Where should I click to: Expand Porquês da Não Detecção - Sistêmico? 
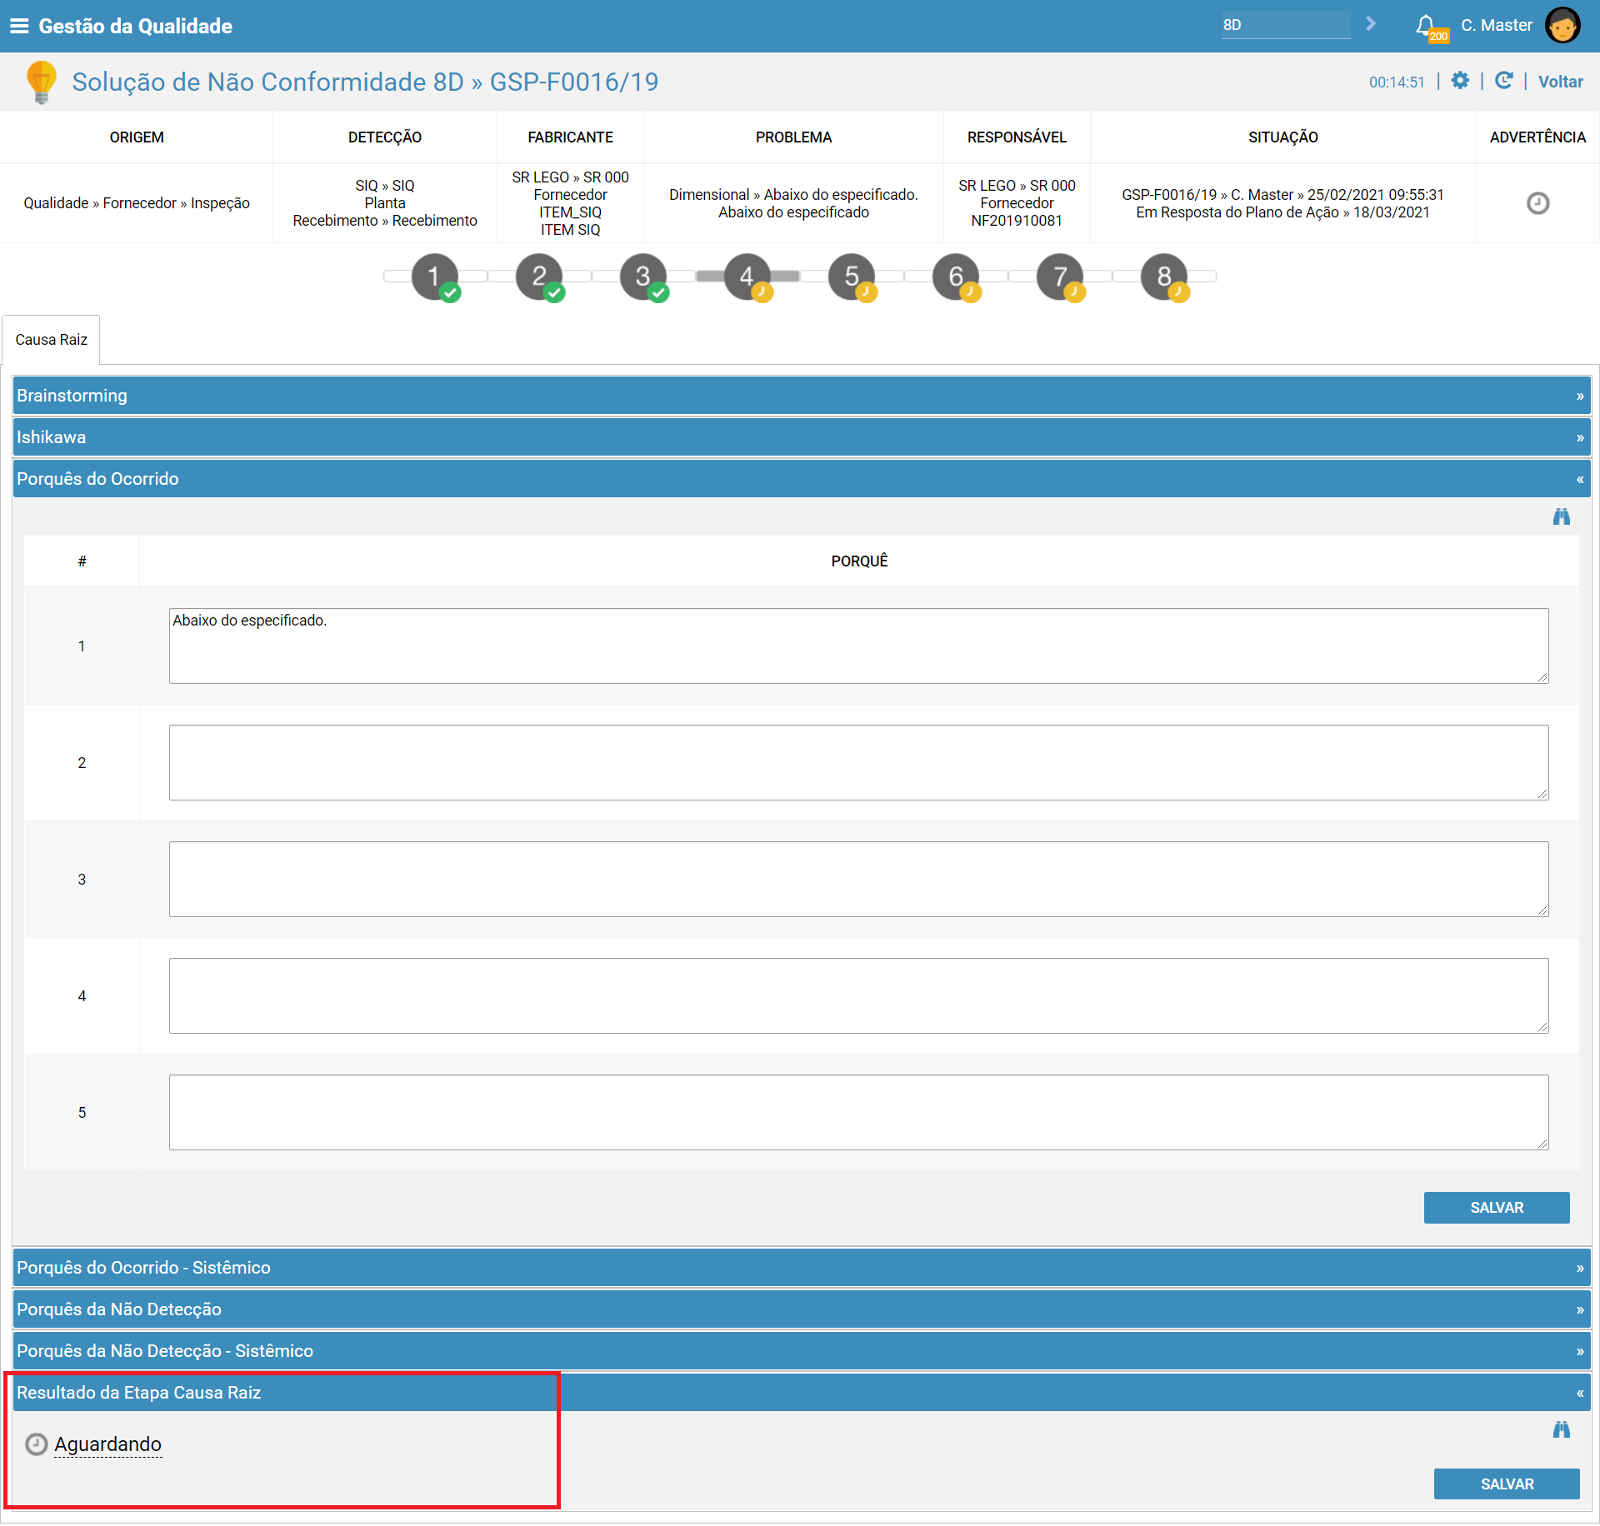tap(802, 1351)
